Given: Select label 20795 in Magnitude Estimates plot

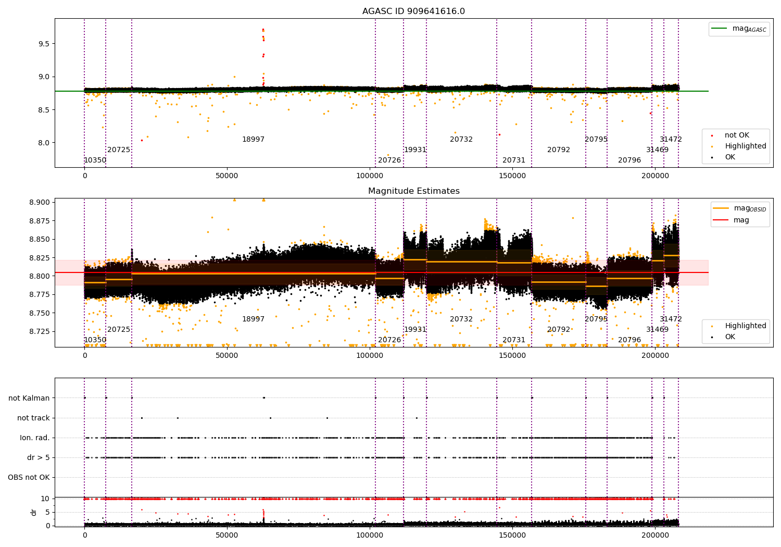Looking at the screenshot, I should [x=596, y=319].
